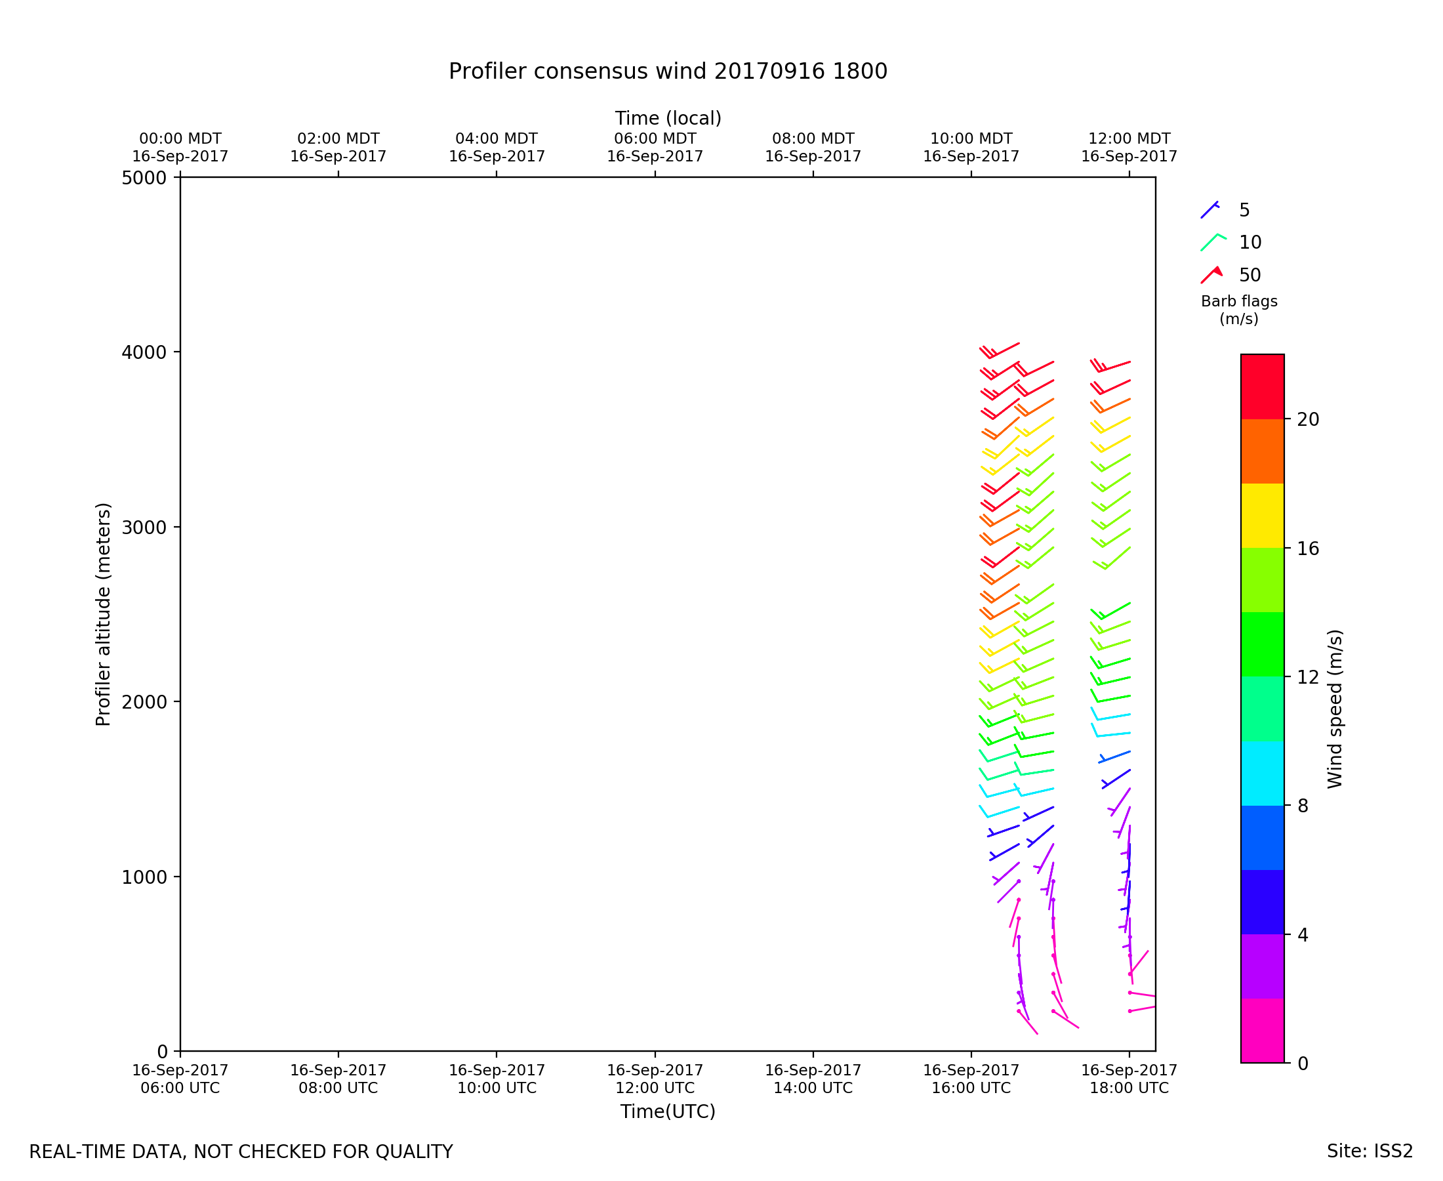Click the Site: ISS2 text

pyautogui.click(x=1370, y=1151)
